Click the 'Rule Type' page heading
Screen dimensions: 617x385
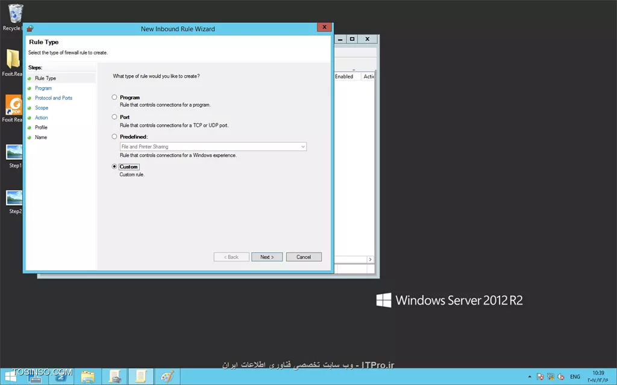(x=43, y=42)
